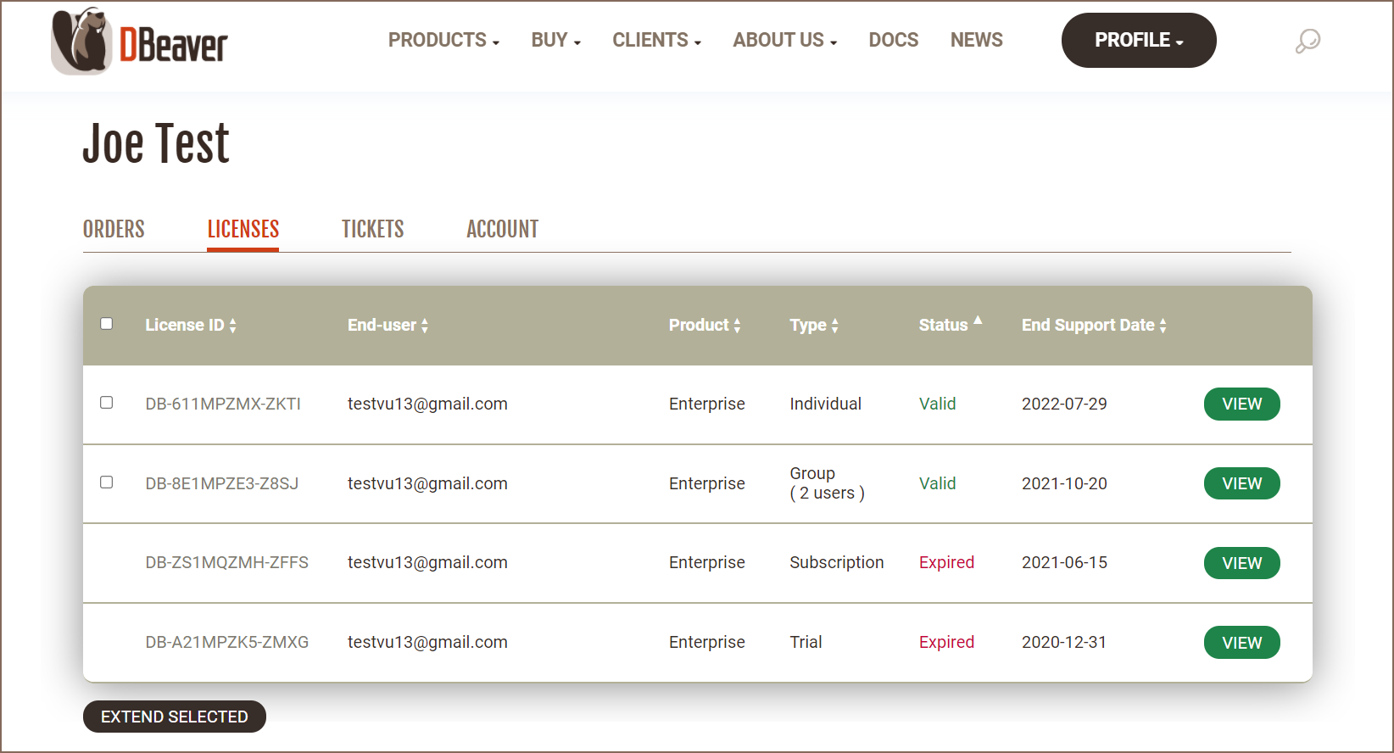Tick the DB-8E1MPZE3-Z8SJ license checkbox
1394x753 pixels.
tap(107, 482)
